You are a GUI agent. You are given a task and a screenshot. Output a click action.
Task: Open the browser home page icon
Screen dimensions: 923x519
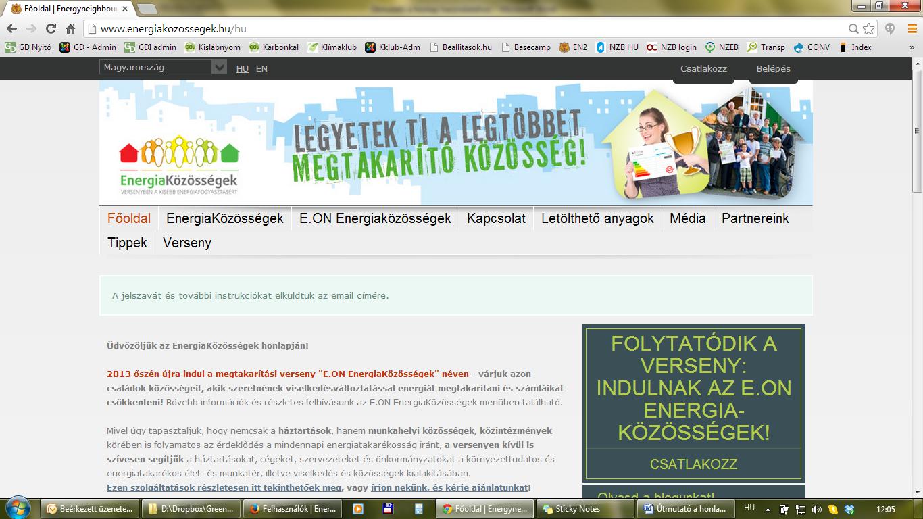point(70,29)
